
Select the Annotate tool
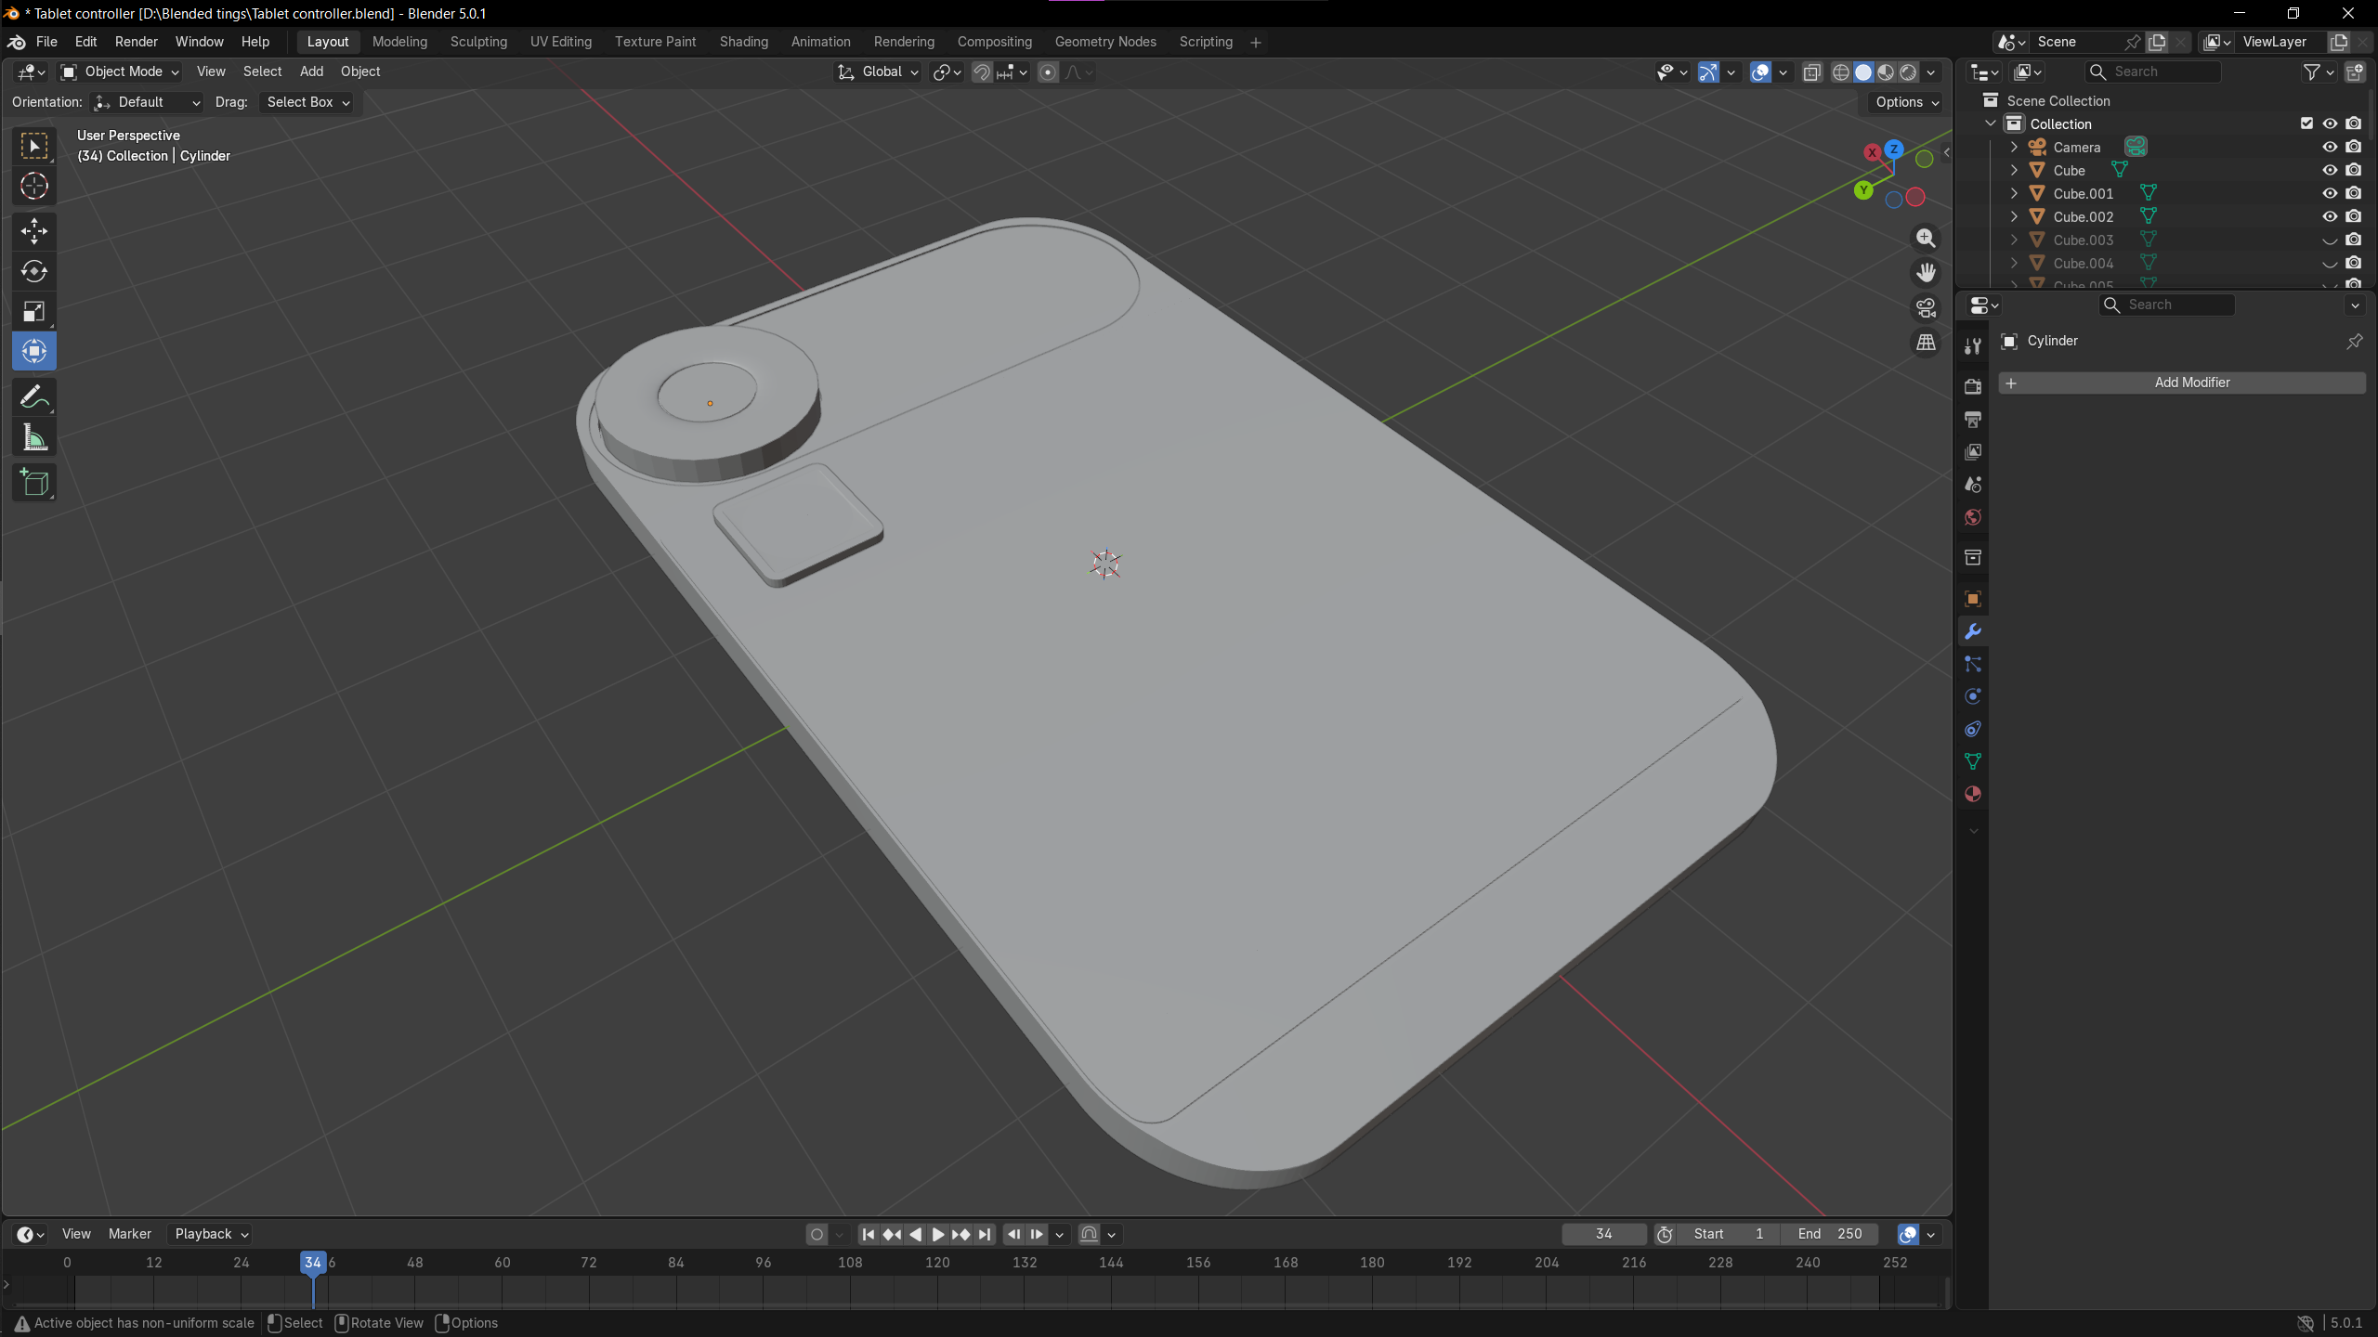[x=34, y=397]
